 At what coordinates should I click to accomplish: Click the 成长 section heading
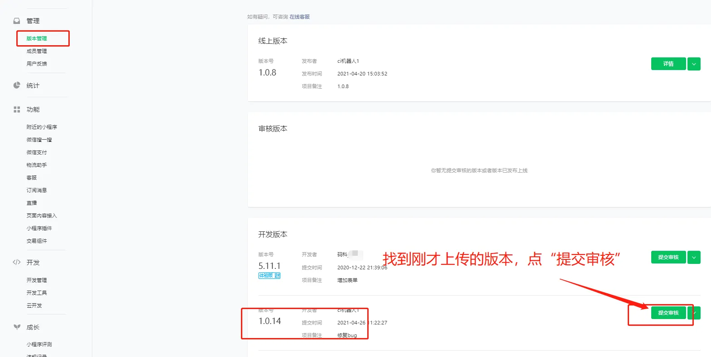click(33, 327)
